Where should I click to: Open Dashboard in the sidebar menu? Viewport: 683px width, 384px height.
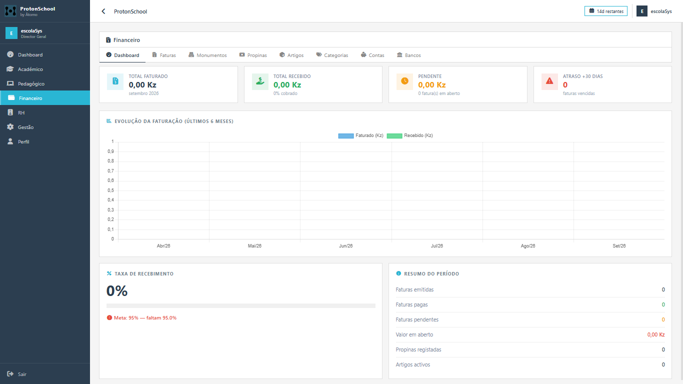click(x=45, y=54)
